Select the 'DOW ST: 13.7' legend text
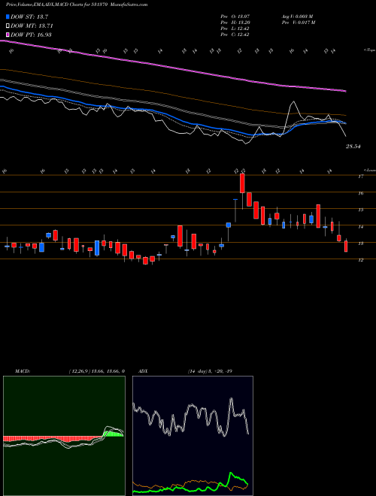This screenshot has width=376, height=496. click(29, 17)
